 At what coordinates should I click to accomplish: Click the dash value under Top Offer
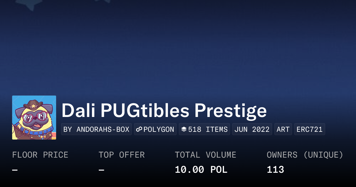click(x=101, y=170)
